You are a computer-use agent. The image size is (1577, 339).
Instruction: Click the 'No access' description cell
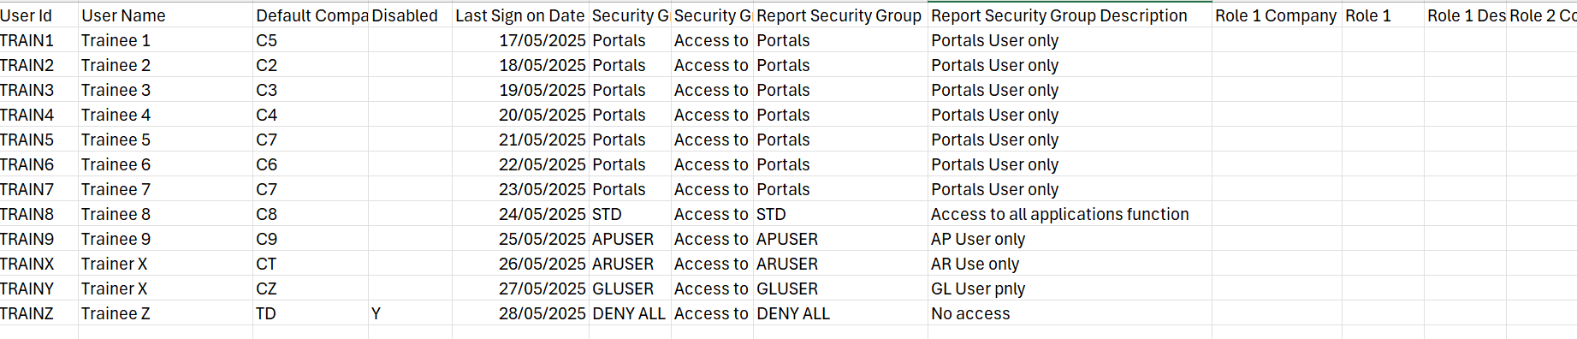tap(1070, 313)
